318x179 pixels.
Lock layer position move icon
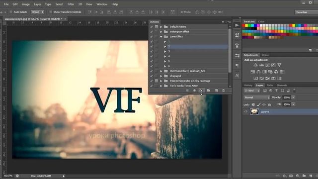click(x=264, y=104)
